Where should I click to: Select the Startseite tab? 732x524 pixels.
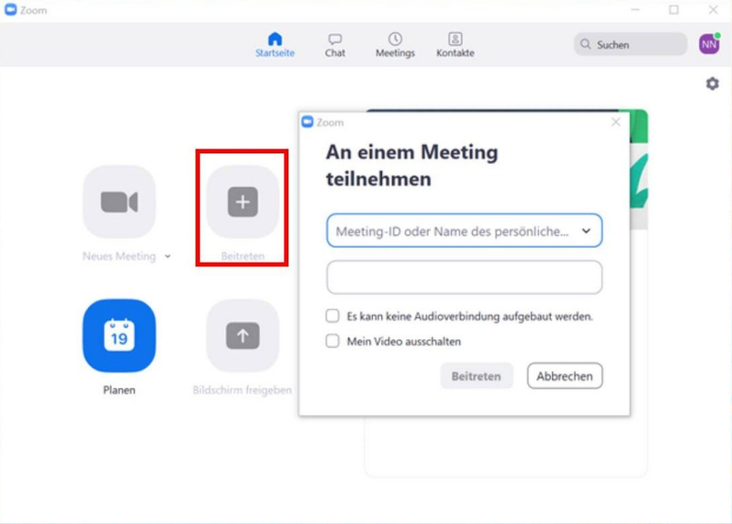pyautogui.click(x=275, y=45)
